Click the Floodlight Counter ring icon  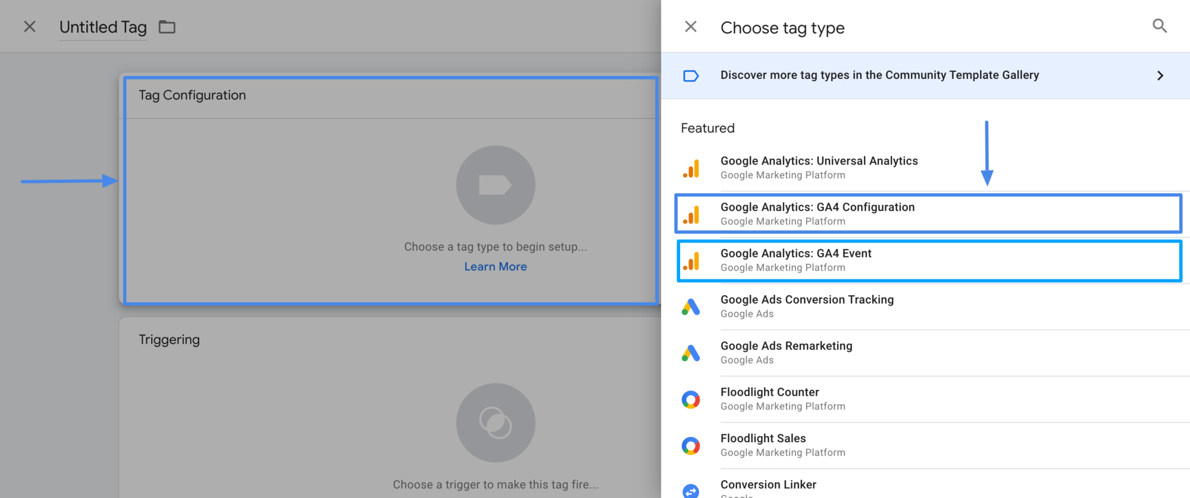point(691,399)
